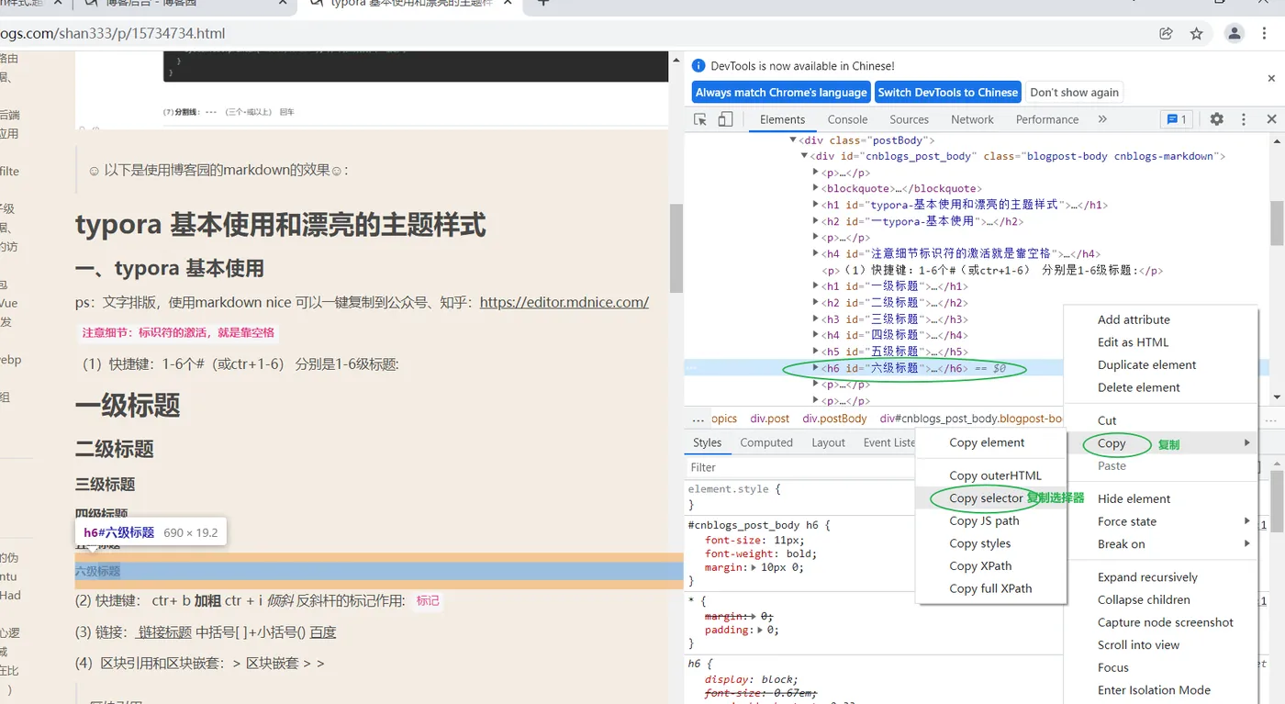
Task: Select the h4 四级标题 element row
Action: click(x=894, y=335)
